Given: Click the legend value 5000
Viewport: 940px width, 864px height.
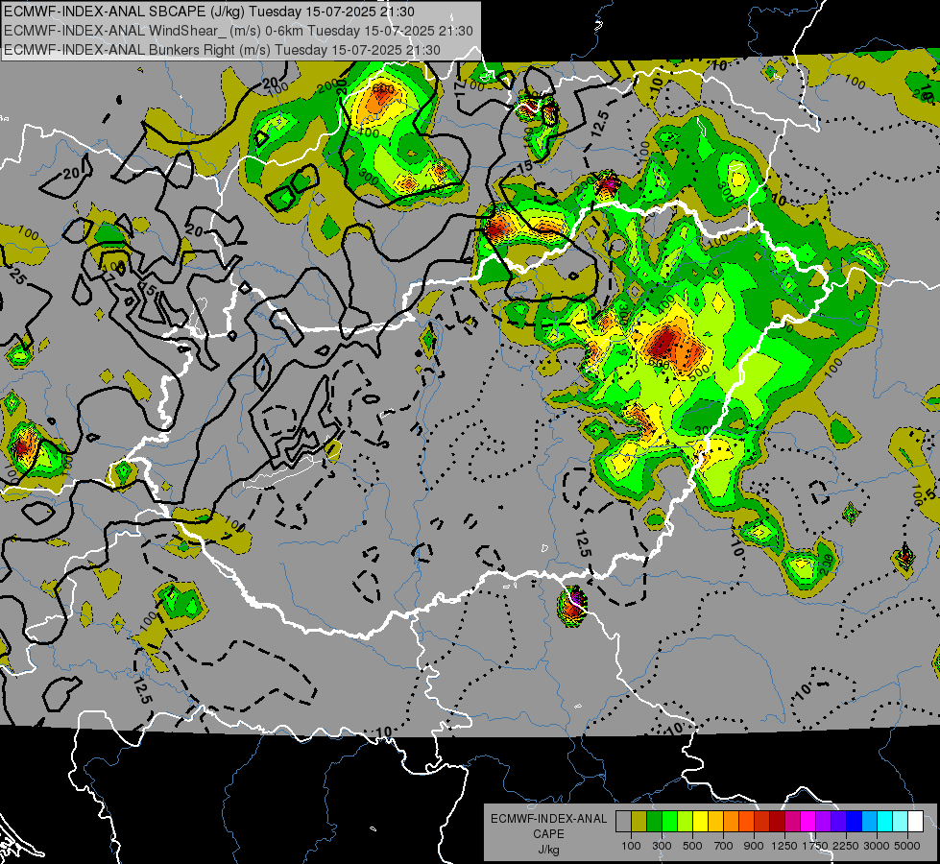Looking at the screenshot, I should pos(907,846).
